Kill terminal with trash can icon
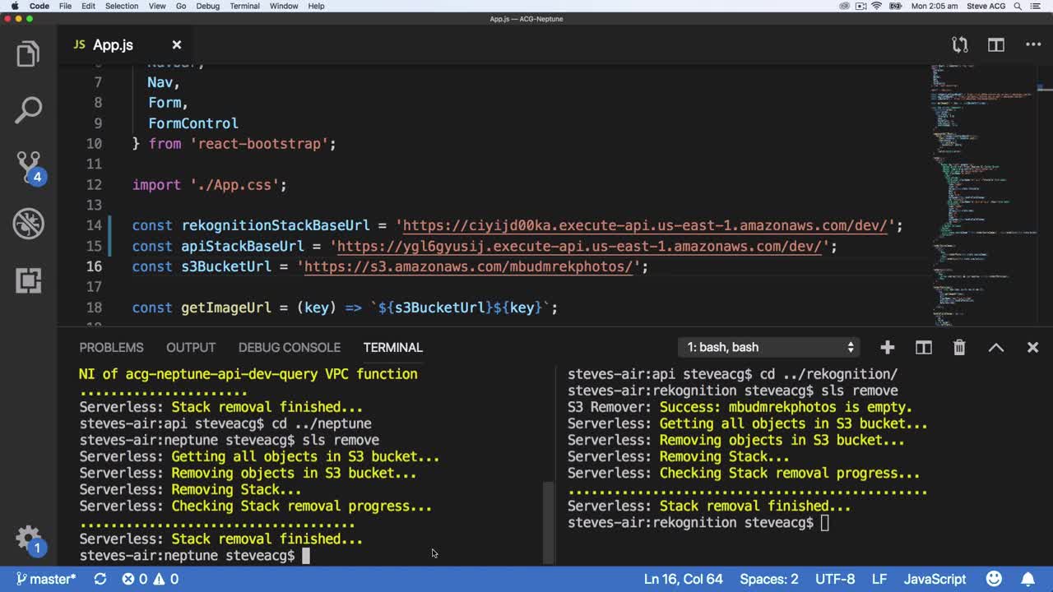This screenshot has height=592, width=1053. (x=959, y=348)
